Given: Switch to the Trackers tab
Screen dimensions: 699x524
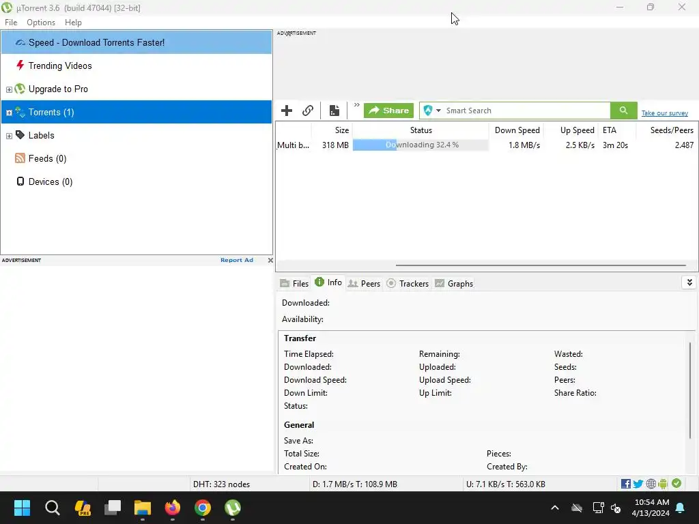Looking at the screenshot, I should point(408,283).
